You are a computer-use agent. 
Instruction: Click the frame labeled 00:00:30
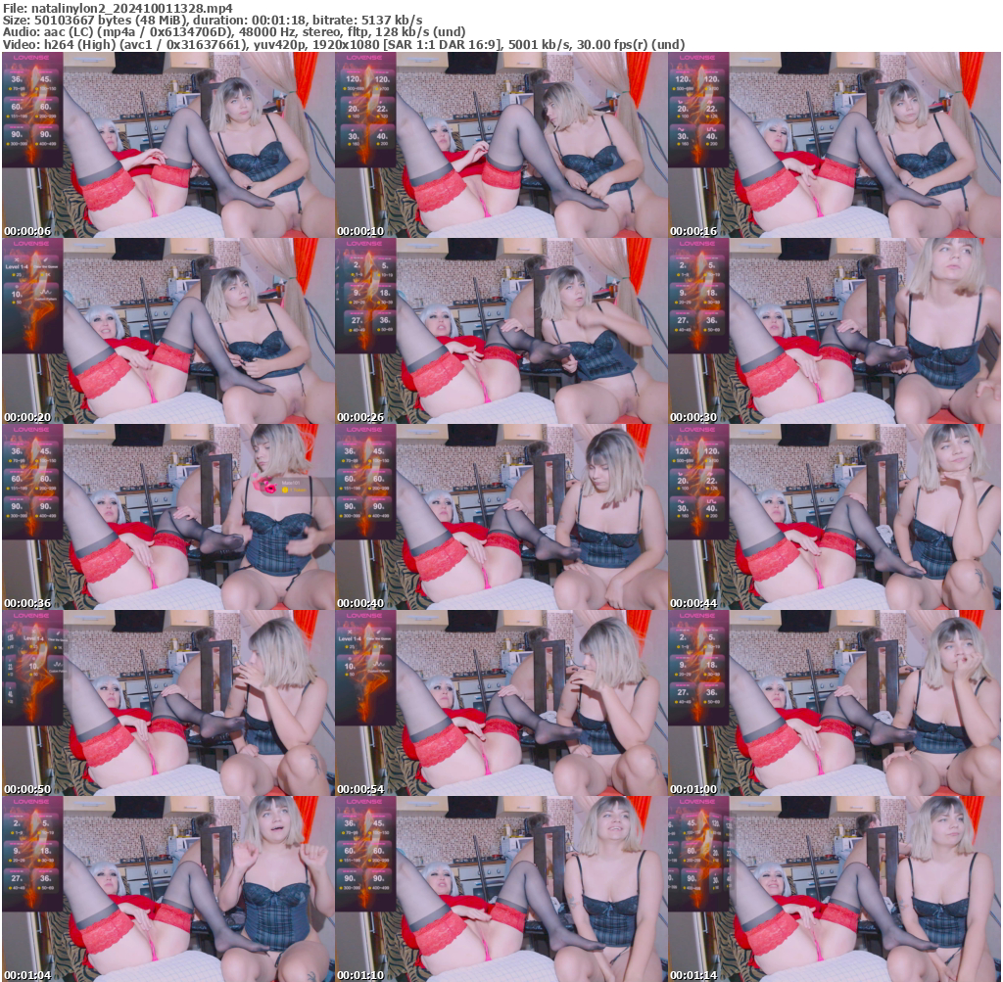coord(834,331)
